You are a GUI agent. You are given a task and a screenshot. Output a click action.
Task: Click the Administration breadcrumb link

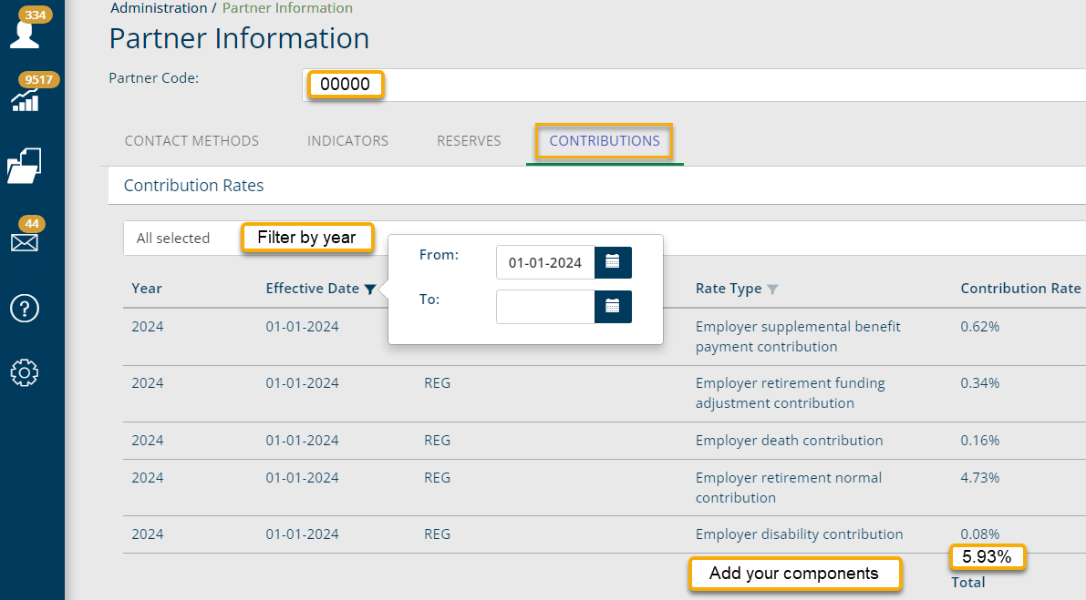click(159, 8)
